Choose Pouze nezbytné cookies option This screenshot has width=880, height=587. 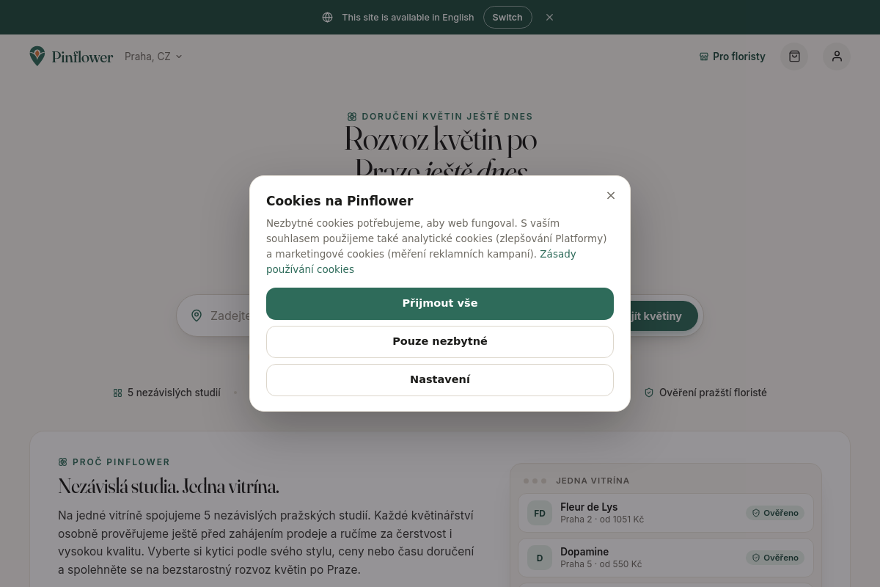coord(440,342)
